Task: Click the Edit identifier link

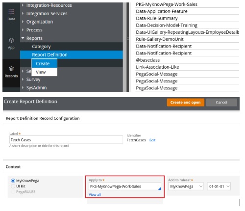Action: [152, 140]
